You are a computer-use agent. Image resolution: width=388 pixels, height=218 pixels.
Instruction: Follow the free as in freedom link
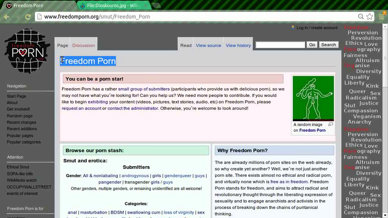[x=289, y=182]
